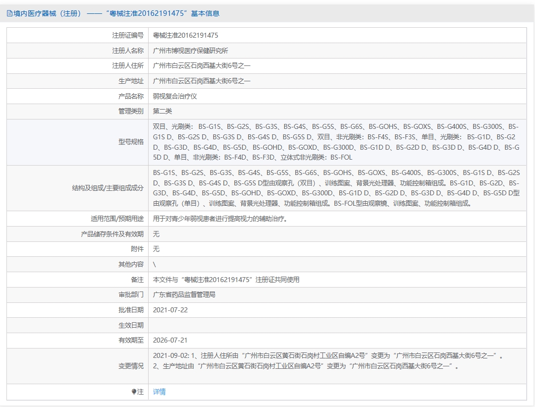Select management category value 第二类

(162, 112)
